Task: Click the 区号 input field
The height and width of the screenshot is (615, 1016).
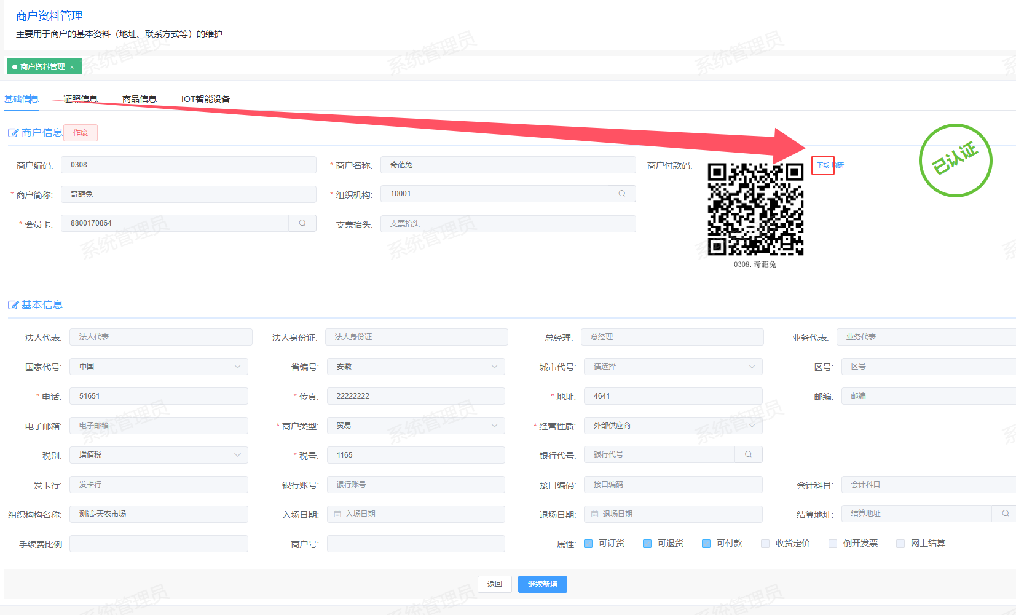Action: [x=929, y=367]
